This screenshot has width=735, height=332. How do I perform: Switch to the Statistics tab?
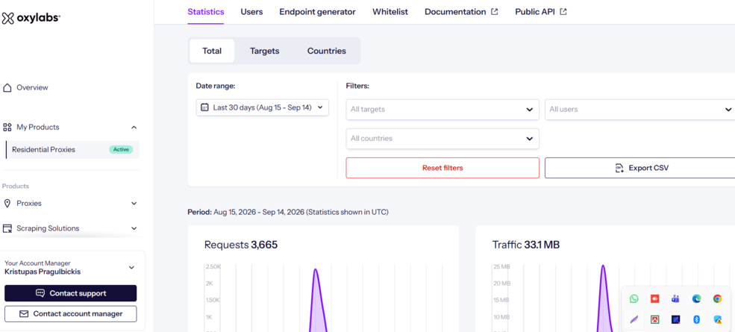coord(206,12)
